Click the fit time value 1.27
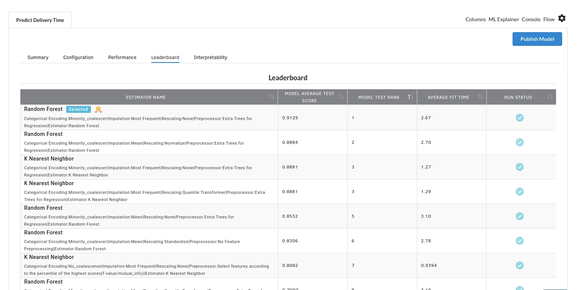The height and width of the screenshot is (290, 578). [x=426, y=167]
